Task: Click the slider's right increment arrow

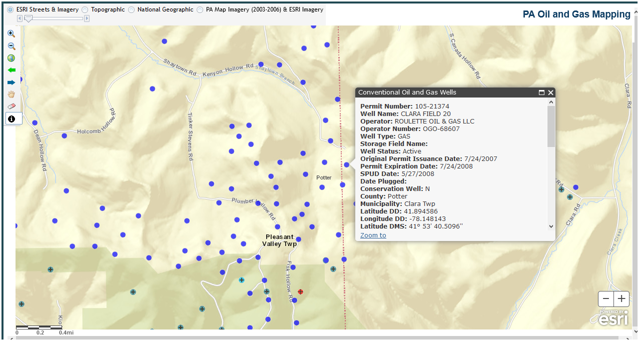Action: pos(87,18)
